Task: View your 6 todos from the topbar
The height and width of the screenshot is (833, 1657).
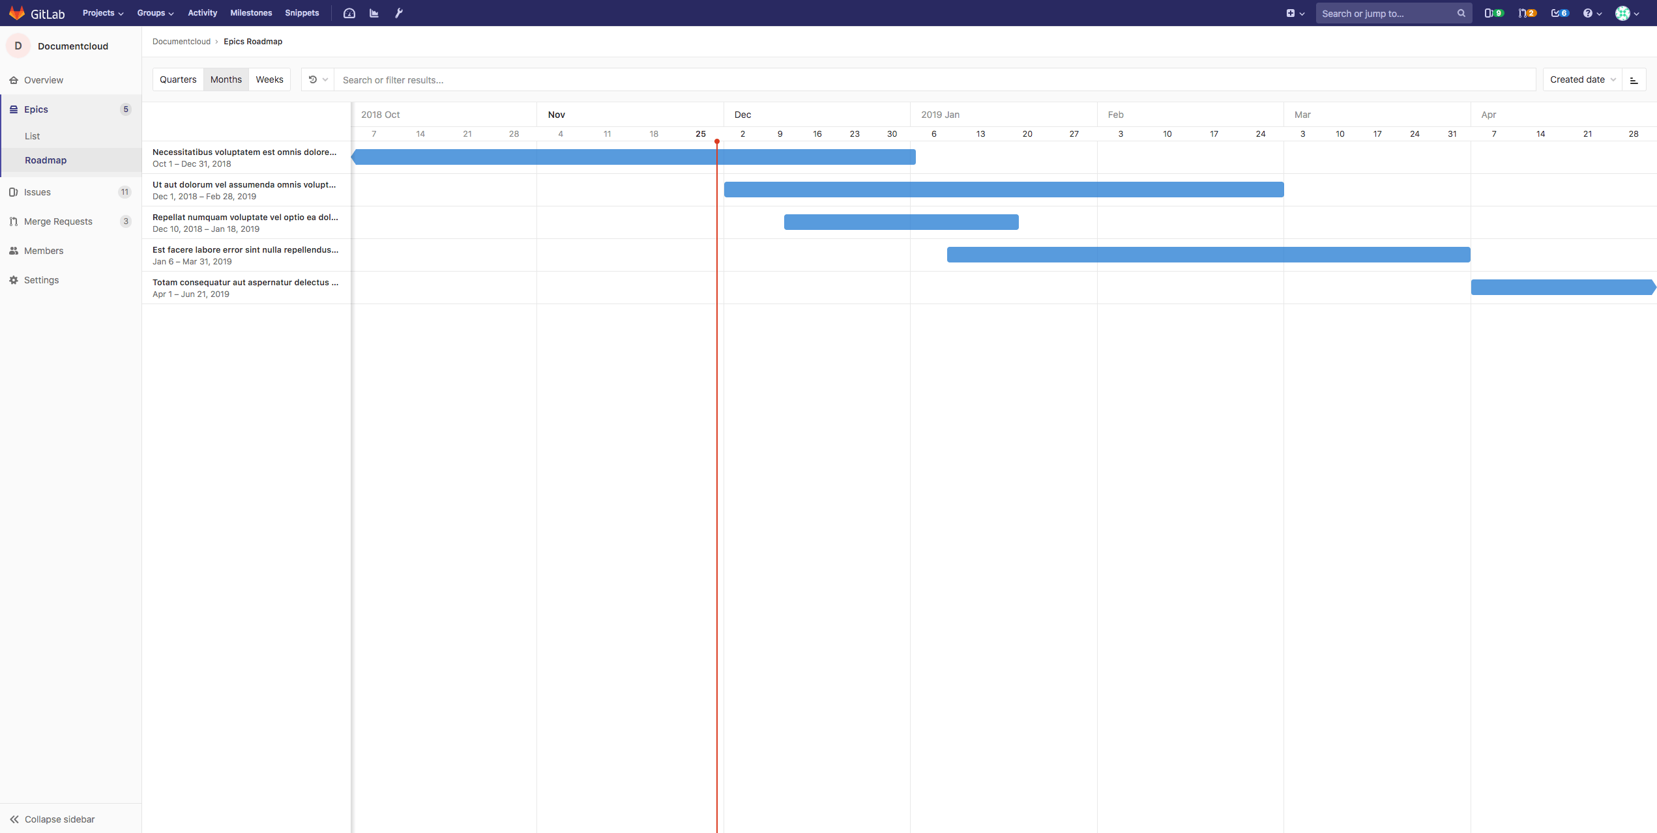Action: click(x=1558, y=13)
